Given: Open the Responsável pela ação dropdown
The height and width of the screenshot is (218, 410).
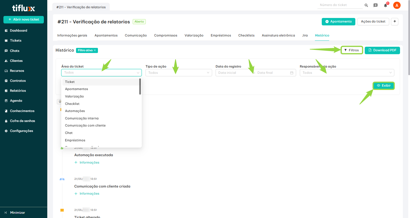Looking at the screenshot, I should click(347, 73).
